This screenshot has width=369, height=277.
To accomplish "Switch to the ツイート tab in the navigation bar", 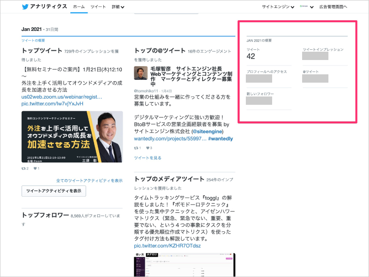I will pyautogui.click(x=98, y=7).
